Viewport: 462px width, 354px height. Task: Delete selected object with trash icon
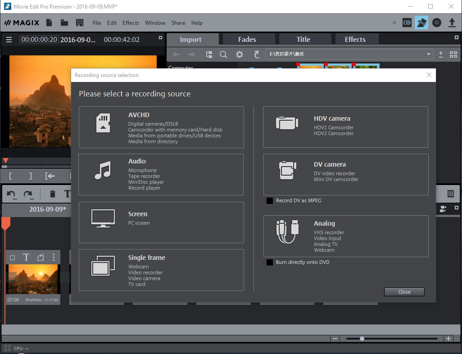pos(52,194)
